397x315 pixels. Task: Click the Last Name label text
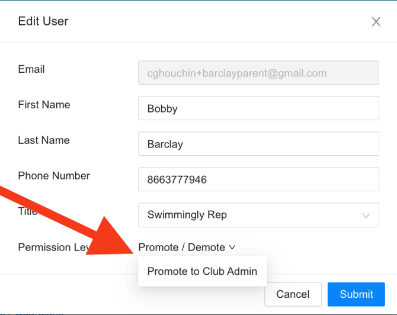coord(44,140)
